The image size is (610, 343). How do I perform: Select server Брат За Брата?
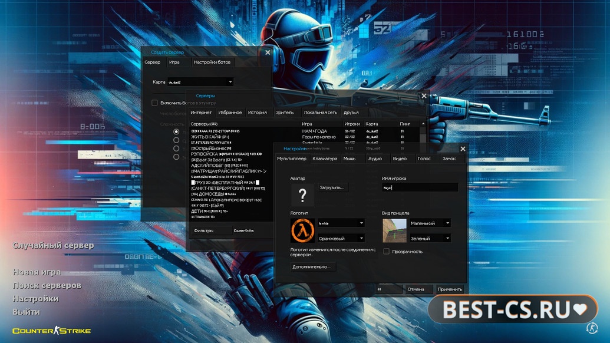pos(231,160)
